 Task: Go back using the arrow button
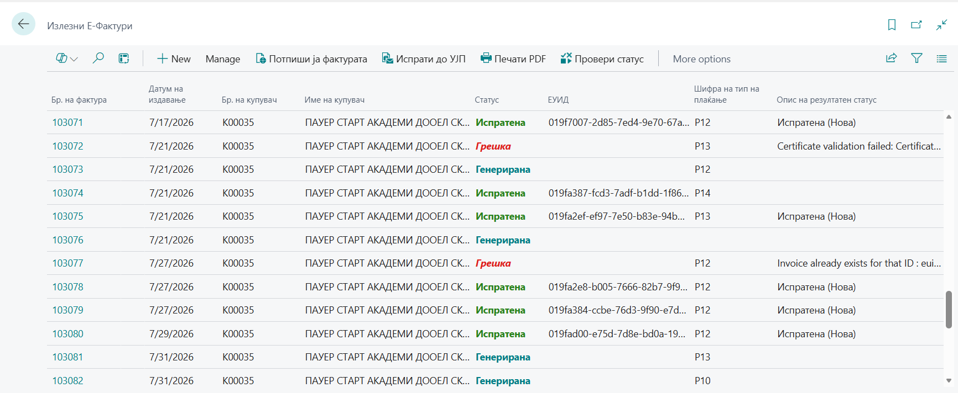pyautogui.click(x=23, y=24)
